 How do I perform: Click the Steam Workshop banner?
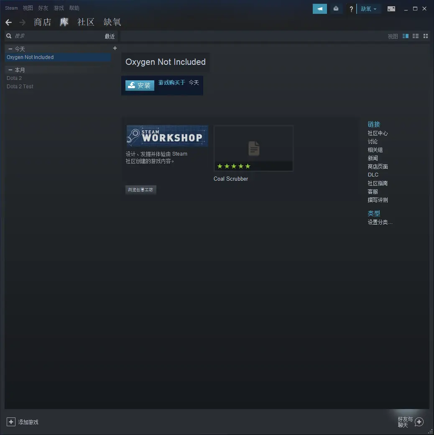click(167, 136)
